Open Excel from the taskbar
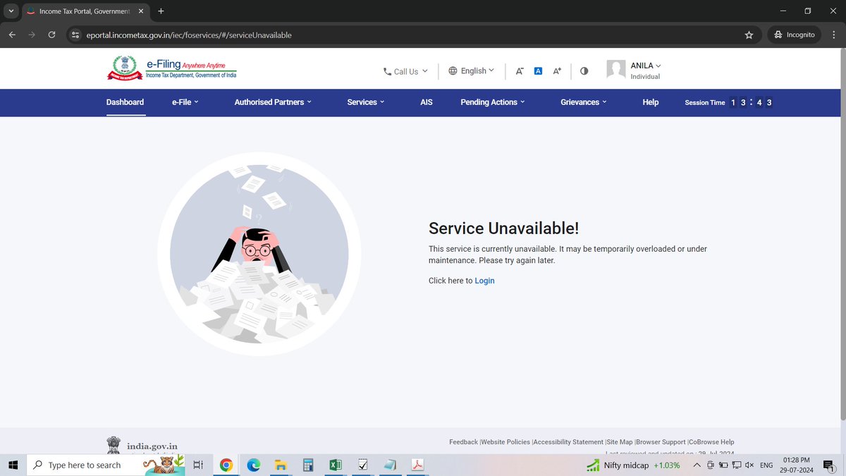Image resolution: width=846 pixels, height=476 pixels. click(x=336, y=465)
